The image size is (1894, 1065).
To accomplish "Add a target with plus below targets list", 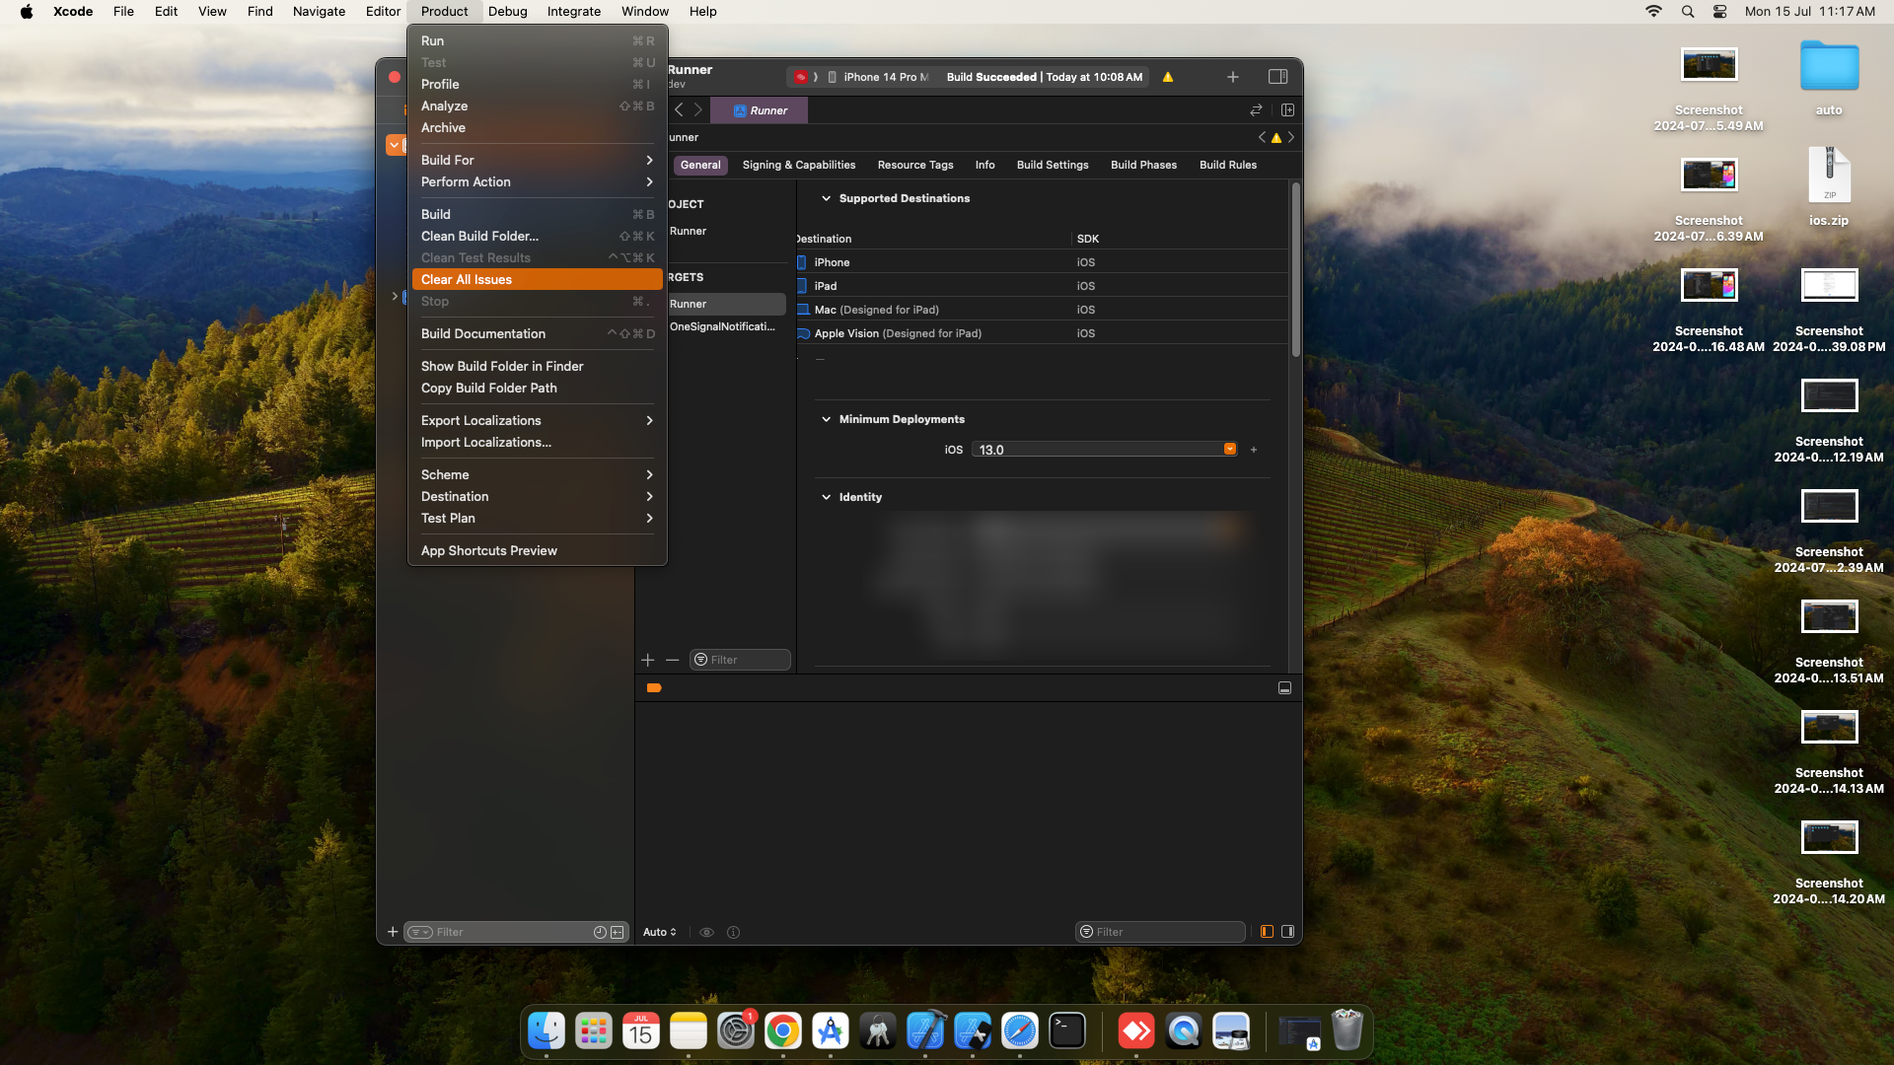I will (x=648, y=660).
